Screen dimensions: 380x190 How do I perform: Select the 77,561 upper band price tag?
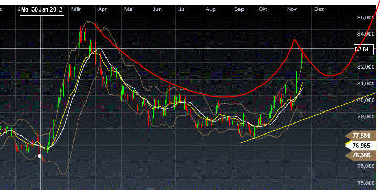[x=361, y=136]
